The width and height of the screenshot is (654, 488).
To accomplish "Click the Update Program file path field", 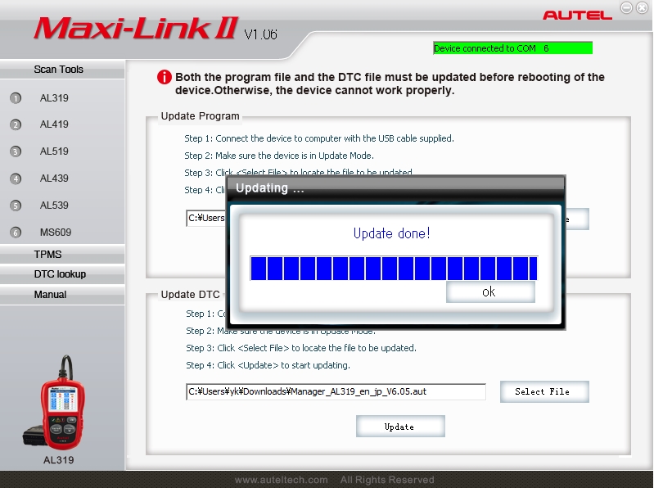I will tap(206, 218).
